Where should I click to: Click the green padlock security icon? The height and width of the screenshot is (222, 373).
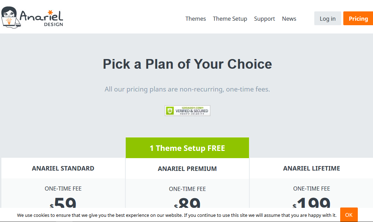(170, 111)
